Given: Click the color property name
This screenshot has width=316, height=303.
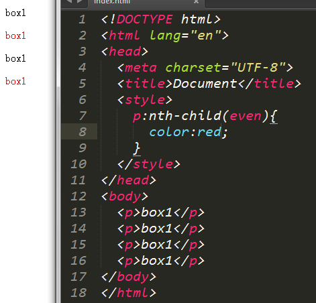Looking at the screenshot, I should click(169, 132).
